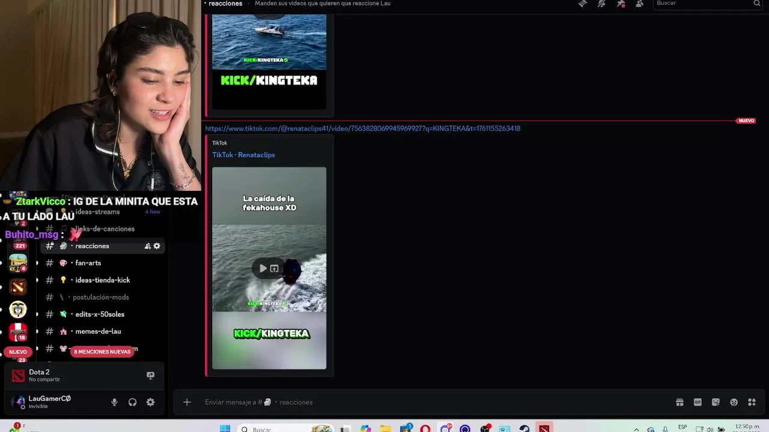The width and height of the screenshot is (769, 432).
Task: Click the ESP language indicator
Action: click(682, 427)
